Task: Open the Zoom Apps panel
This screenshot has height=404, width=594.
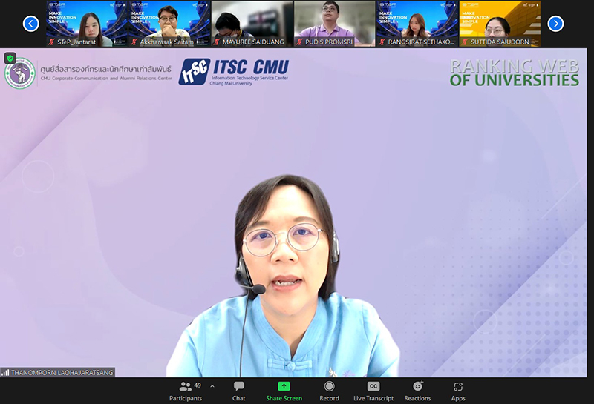Action: tap(458, 391)
